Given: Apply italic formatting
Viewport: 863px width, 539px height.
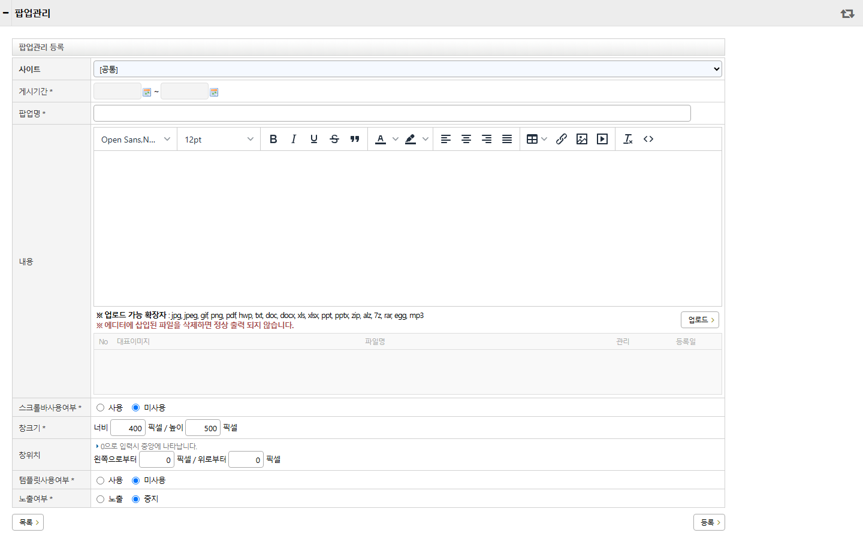Looking at the screenshot, I should [294, 139].
